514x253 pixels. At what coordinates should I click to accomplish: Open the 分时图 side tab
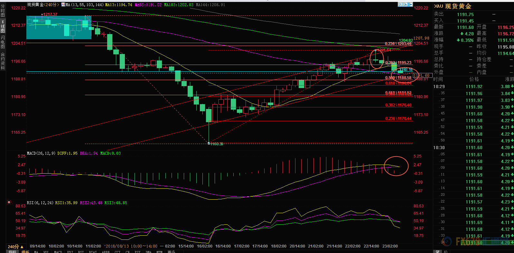[3, 11]
